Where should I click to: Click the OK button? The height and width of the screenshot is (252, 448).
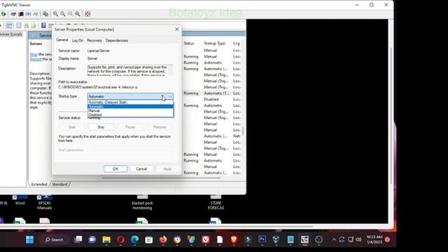click(115, 169)
